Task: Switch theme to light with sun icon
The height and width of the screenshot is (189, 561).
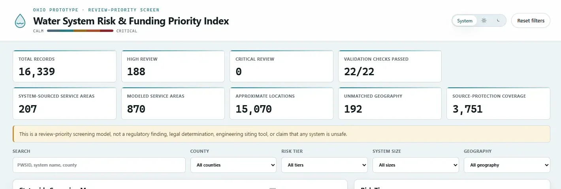Action: pyautogui.click(x=484, y=21)
